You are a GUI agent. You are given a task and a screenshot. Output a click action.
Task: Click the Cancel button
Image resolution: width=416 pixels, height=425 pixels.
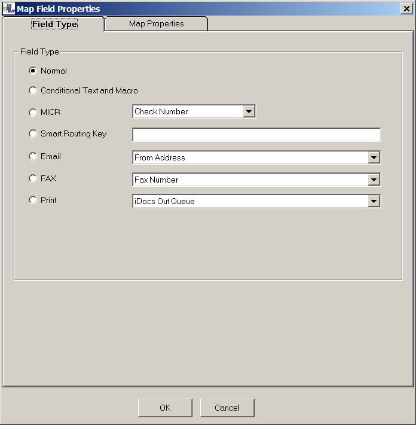tap(227, 408)
